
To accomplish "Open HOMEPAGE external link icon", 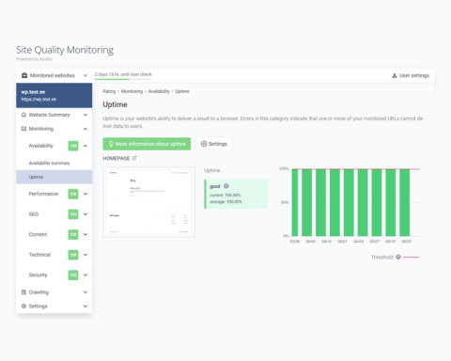I will (x=134, y=158).
